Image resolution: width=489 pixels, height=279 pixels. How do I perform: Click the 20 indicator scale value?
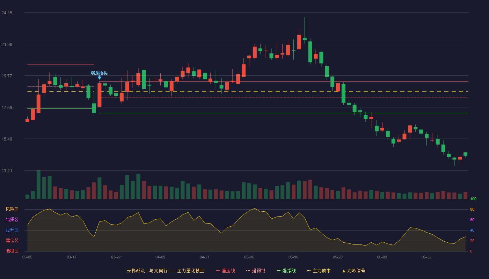pos(472,241)
